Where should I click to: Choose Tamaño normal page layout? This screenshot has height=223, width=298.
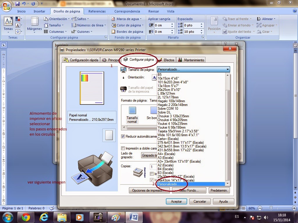[132, 114]
